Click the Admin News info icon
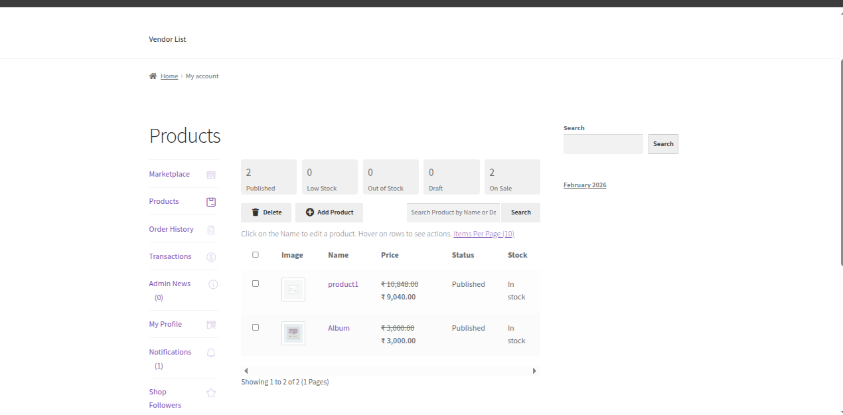The height and width of the screenshot is (415, 843). [x=213, y=284]
